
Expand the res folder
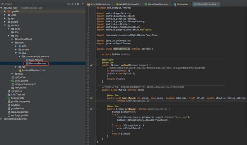16,67
